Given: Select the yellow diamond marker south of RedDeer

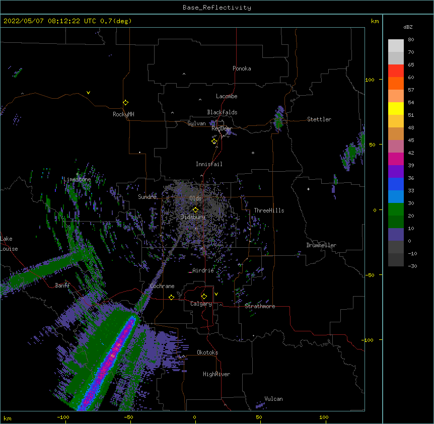Looking at the screenshot, I should (214, 142).
